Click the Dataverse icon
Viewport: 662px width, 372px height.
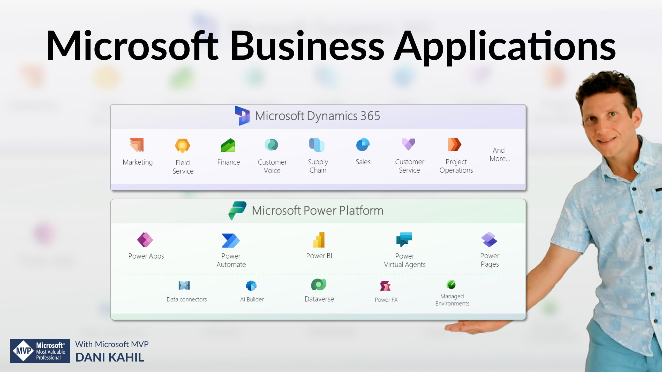[x=319, y=285]
